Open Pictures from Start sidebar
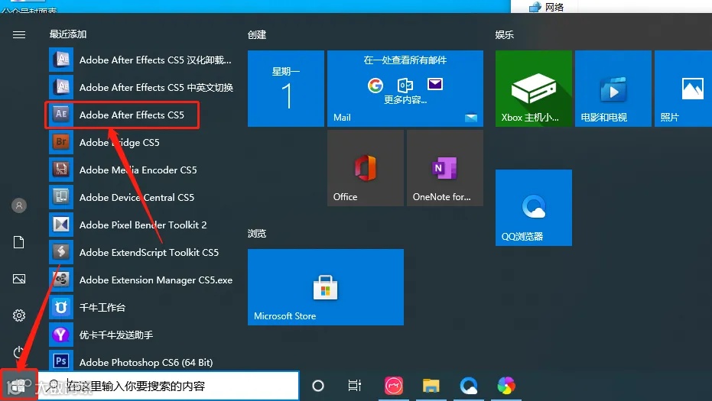Screen dimensions: 712x401 19,279
